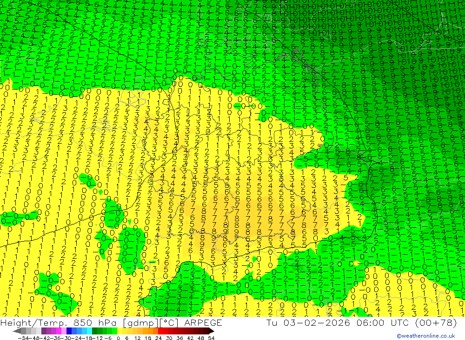Viewport: 465px width, 340px height.
Task: Click the date 'Tu 03-02-2026'
Action: click(x=308, y=322)
